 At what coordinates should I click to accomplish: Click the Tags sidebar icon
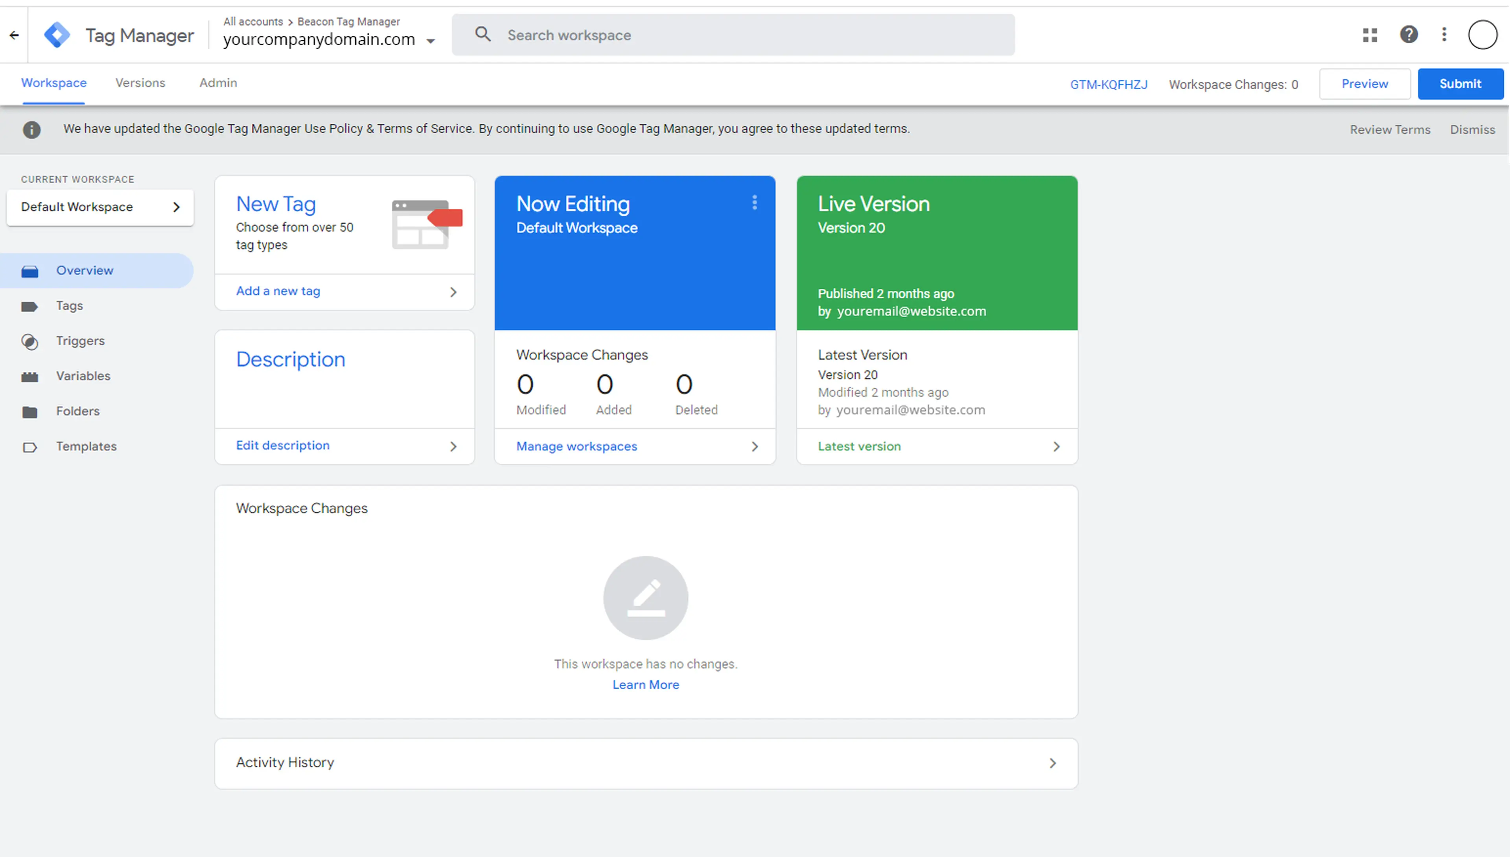click(29, 306)
